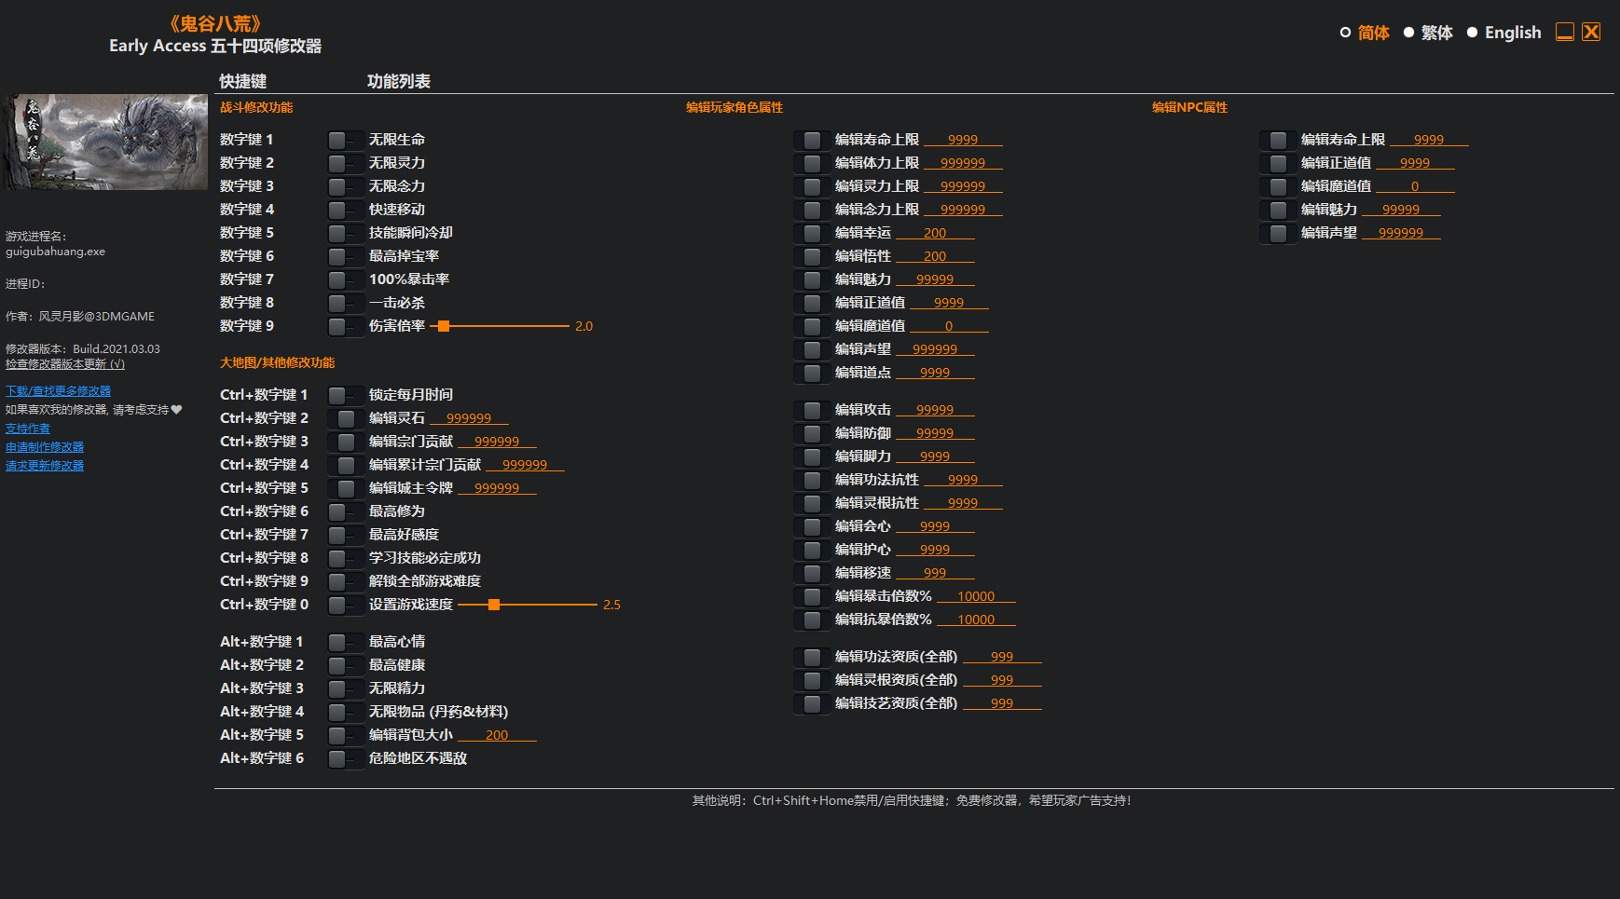The height and width of the screenshot is (899, 1620).
Task: Apply NPC 编辑寿命上限 button
Action: (1278, 140)
